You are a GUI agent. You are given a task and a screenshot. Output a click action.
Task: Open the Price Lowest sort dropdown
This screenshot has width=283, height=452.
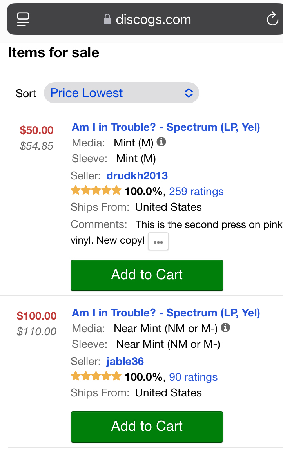tap(121, 93)
